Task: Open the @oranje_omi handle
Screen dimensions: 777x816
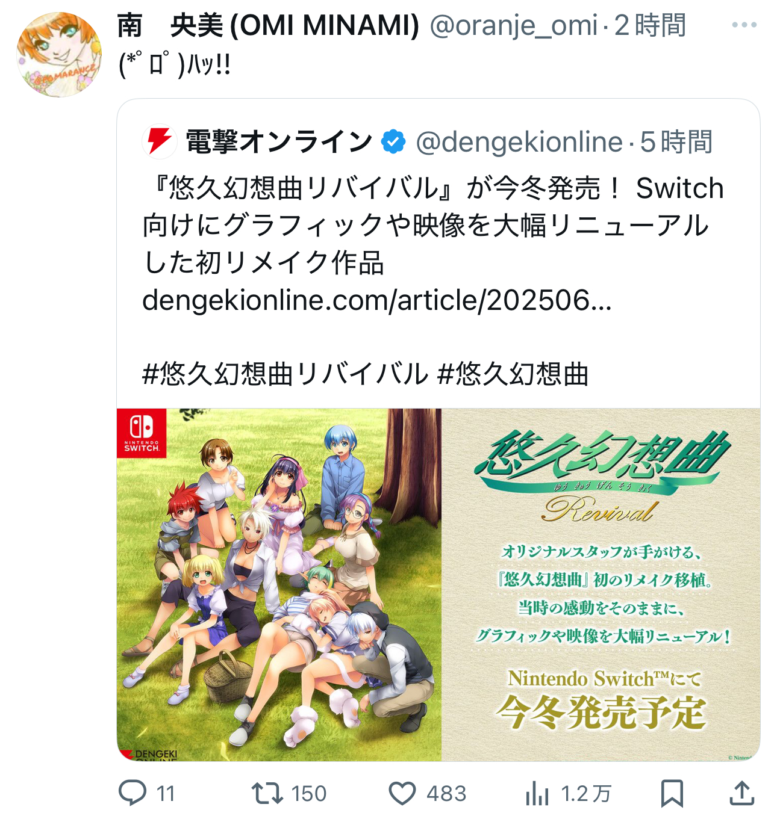Action: click(514, 25)
